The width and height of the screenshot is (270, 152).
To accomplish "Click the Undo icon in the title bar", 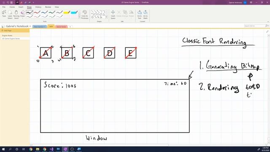I will pos(8,3).
